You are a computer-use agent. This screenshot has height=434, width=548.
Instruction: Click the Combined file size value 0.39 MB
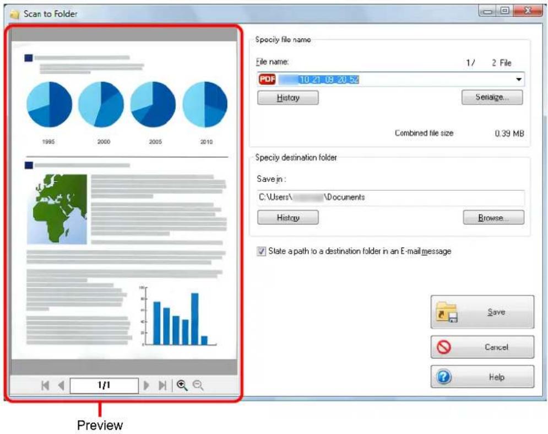(x=509, y=133)
